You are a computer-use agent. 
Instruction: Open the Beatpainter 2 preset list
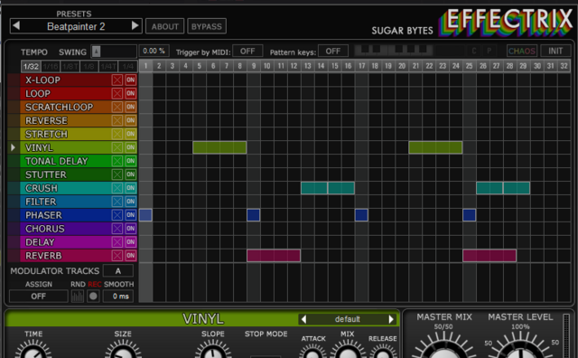coord(76,26)
